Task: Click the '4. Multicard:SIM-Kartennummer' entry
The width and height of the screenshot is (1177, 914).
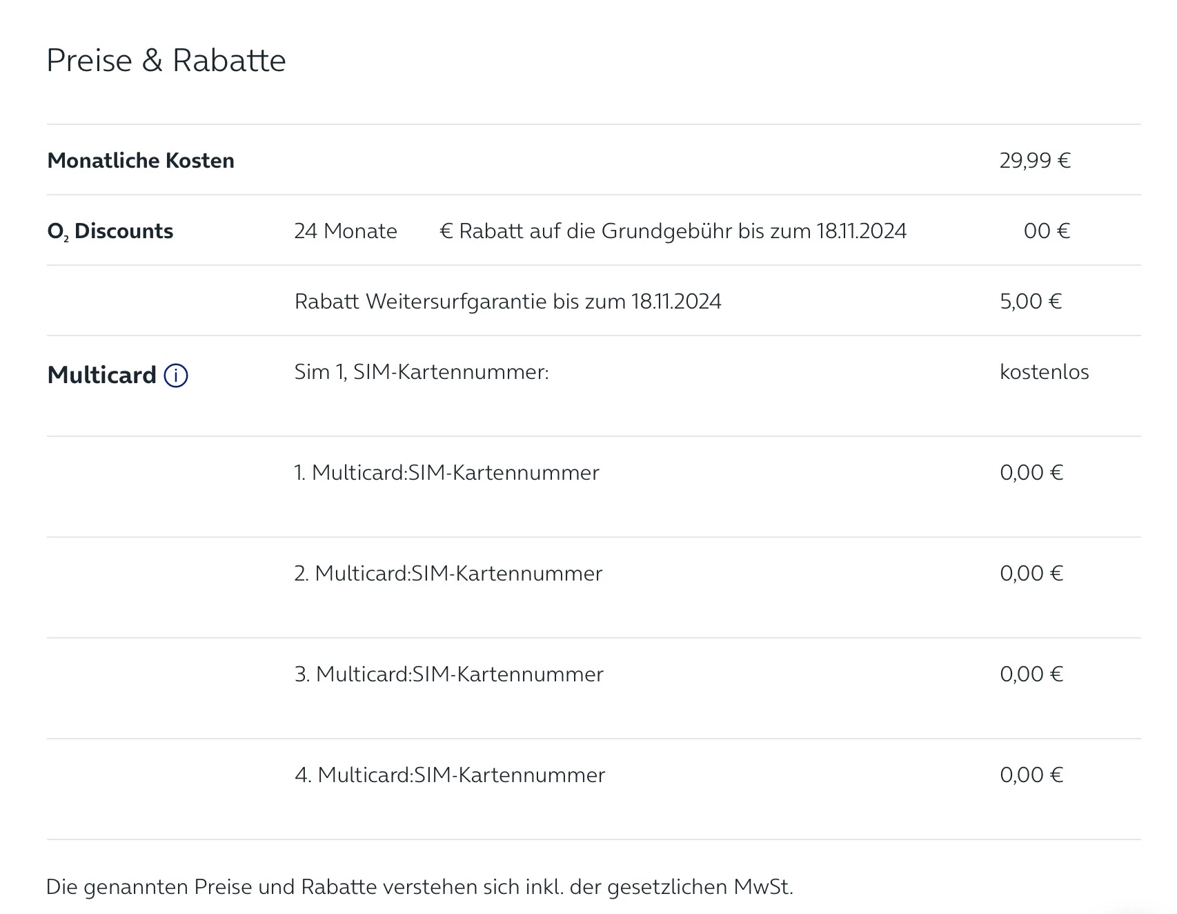Action: click(449, 775)
